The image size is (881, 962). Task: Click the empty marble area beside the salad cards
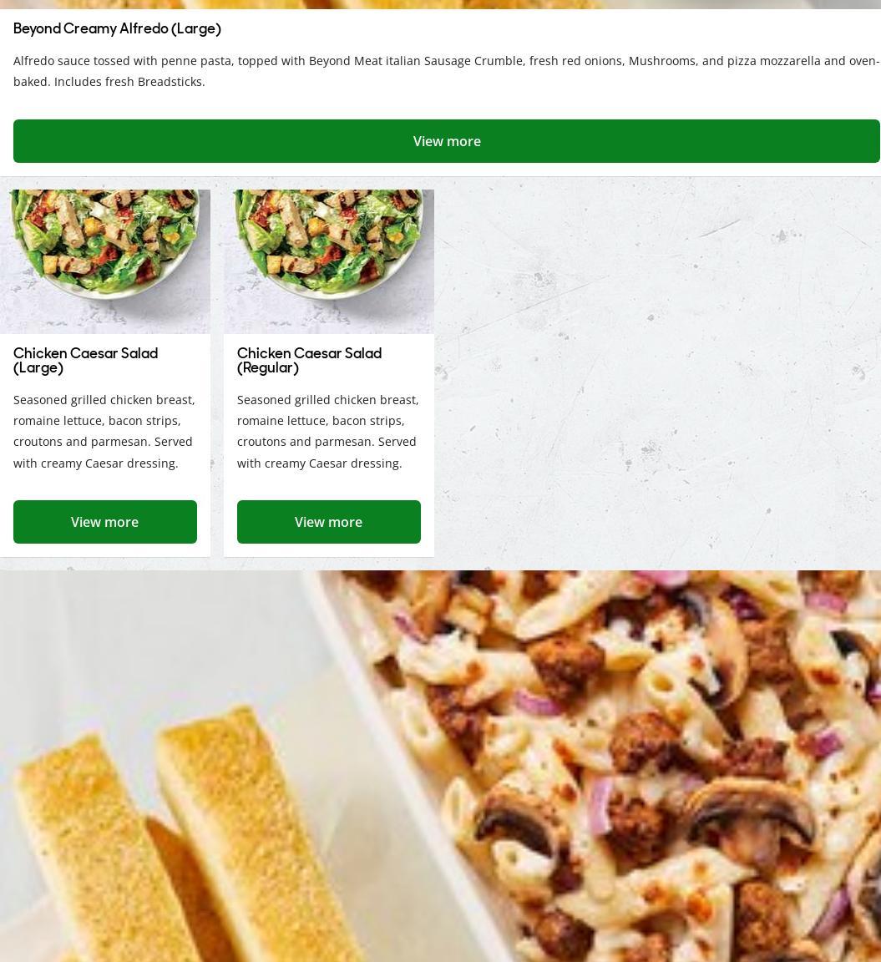coord(657,373)
